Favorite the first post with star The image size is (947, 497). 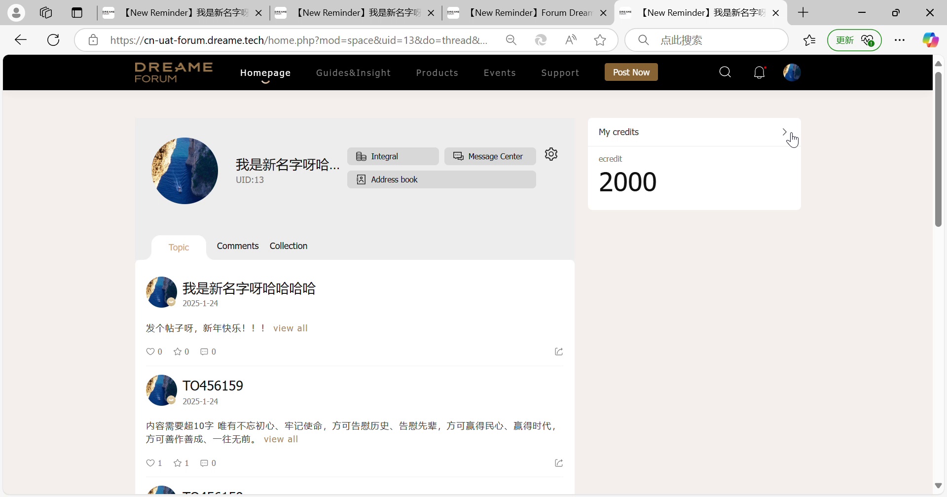click(178, 352)
